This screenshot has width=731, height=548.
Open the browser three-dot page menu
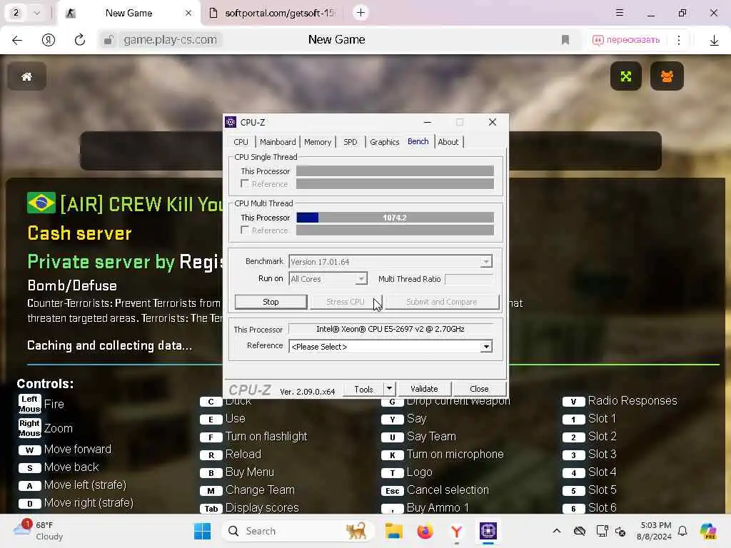pyautogui.click(x=679, y=40)
